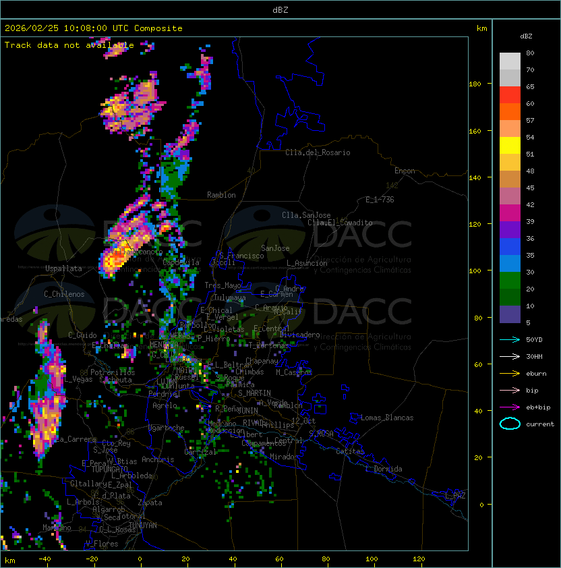Image resolution: width=561 pixels, height=568 pixels.
Task: Click the 'Zapata' map label
Action: pyautogui.click(x=150, y=503)
